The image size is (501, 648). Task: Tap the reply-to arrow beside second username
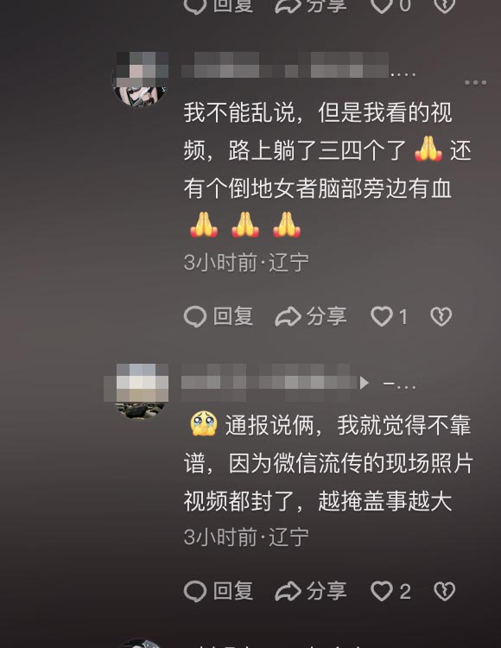[x=364, y=383]
